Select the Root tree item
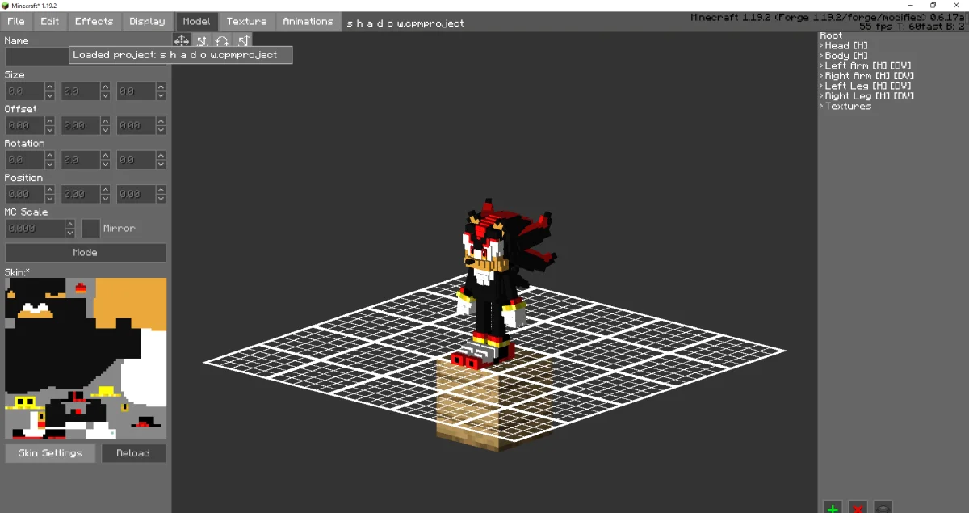 coord(831,36)
